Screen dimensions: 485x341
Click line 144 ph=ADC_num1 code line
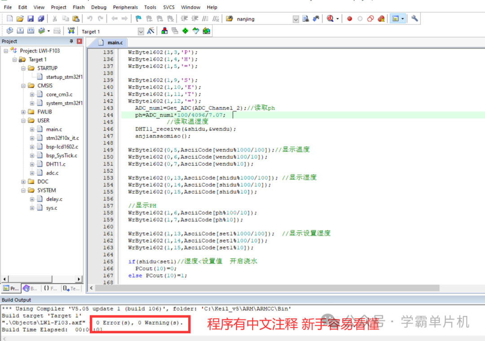181,115
